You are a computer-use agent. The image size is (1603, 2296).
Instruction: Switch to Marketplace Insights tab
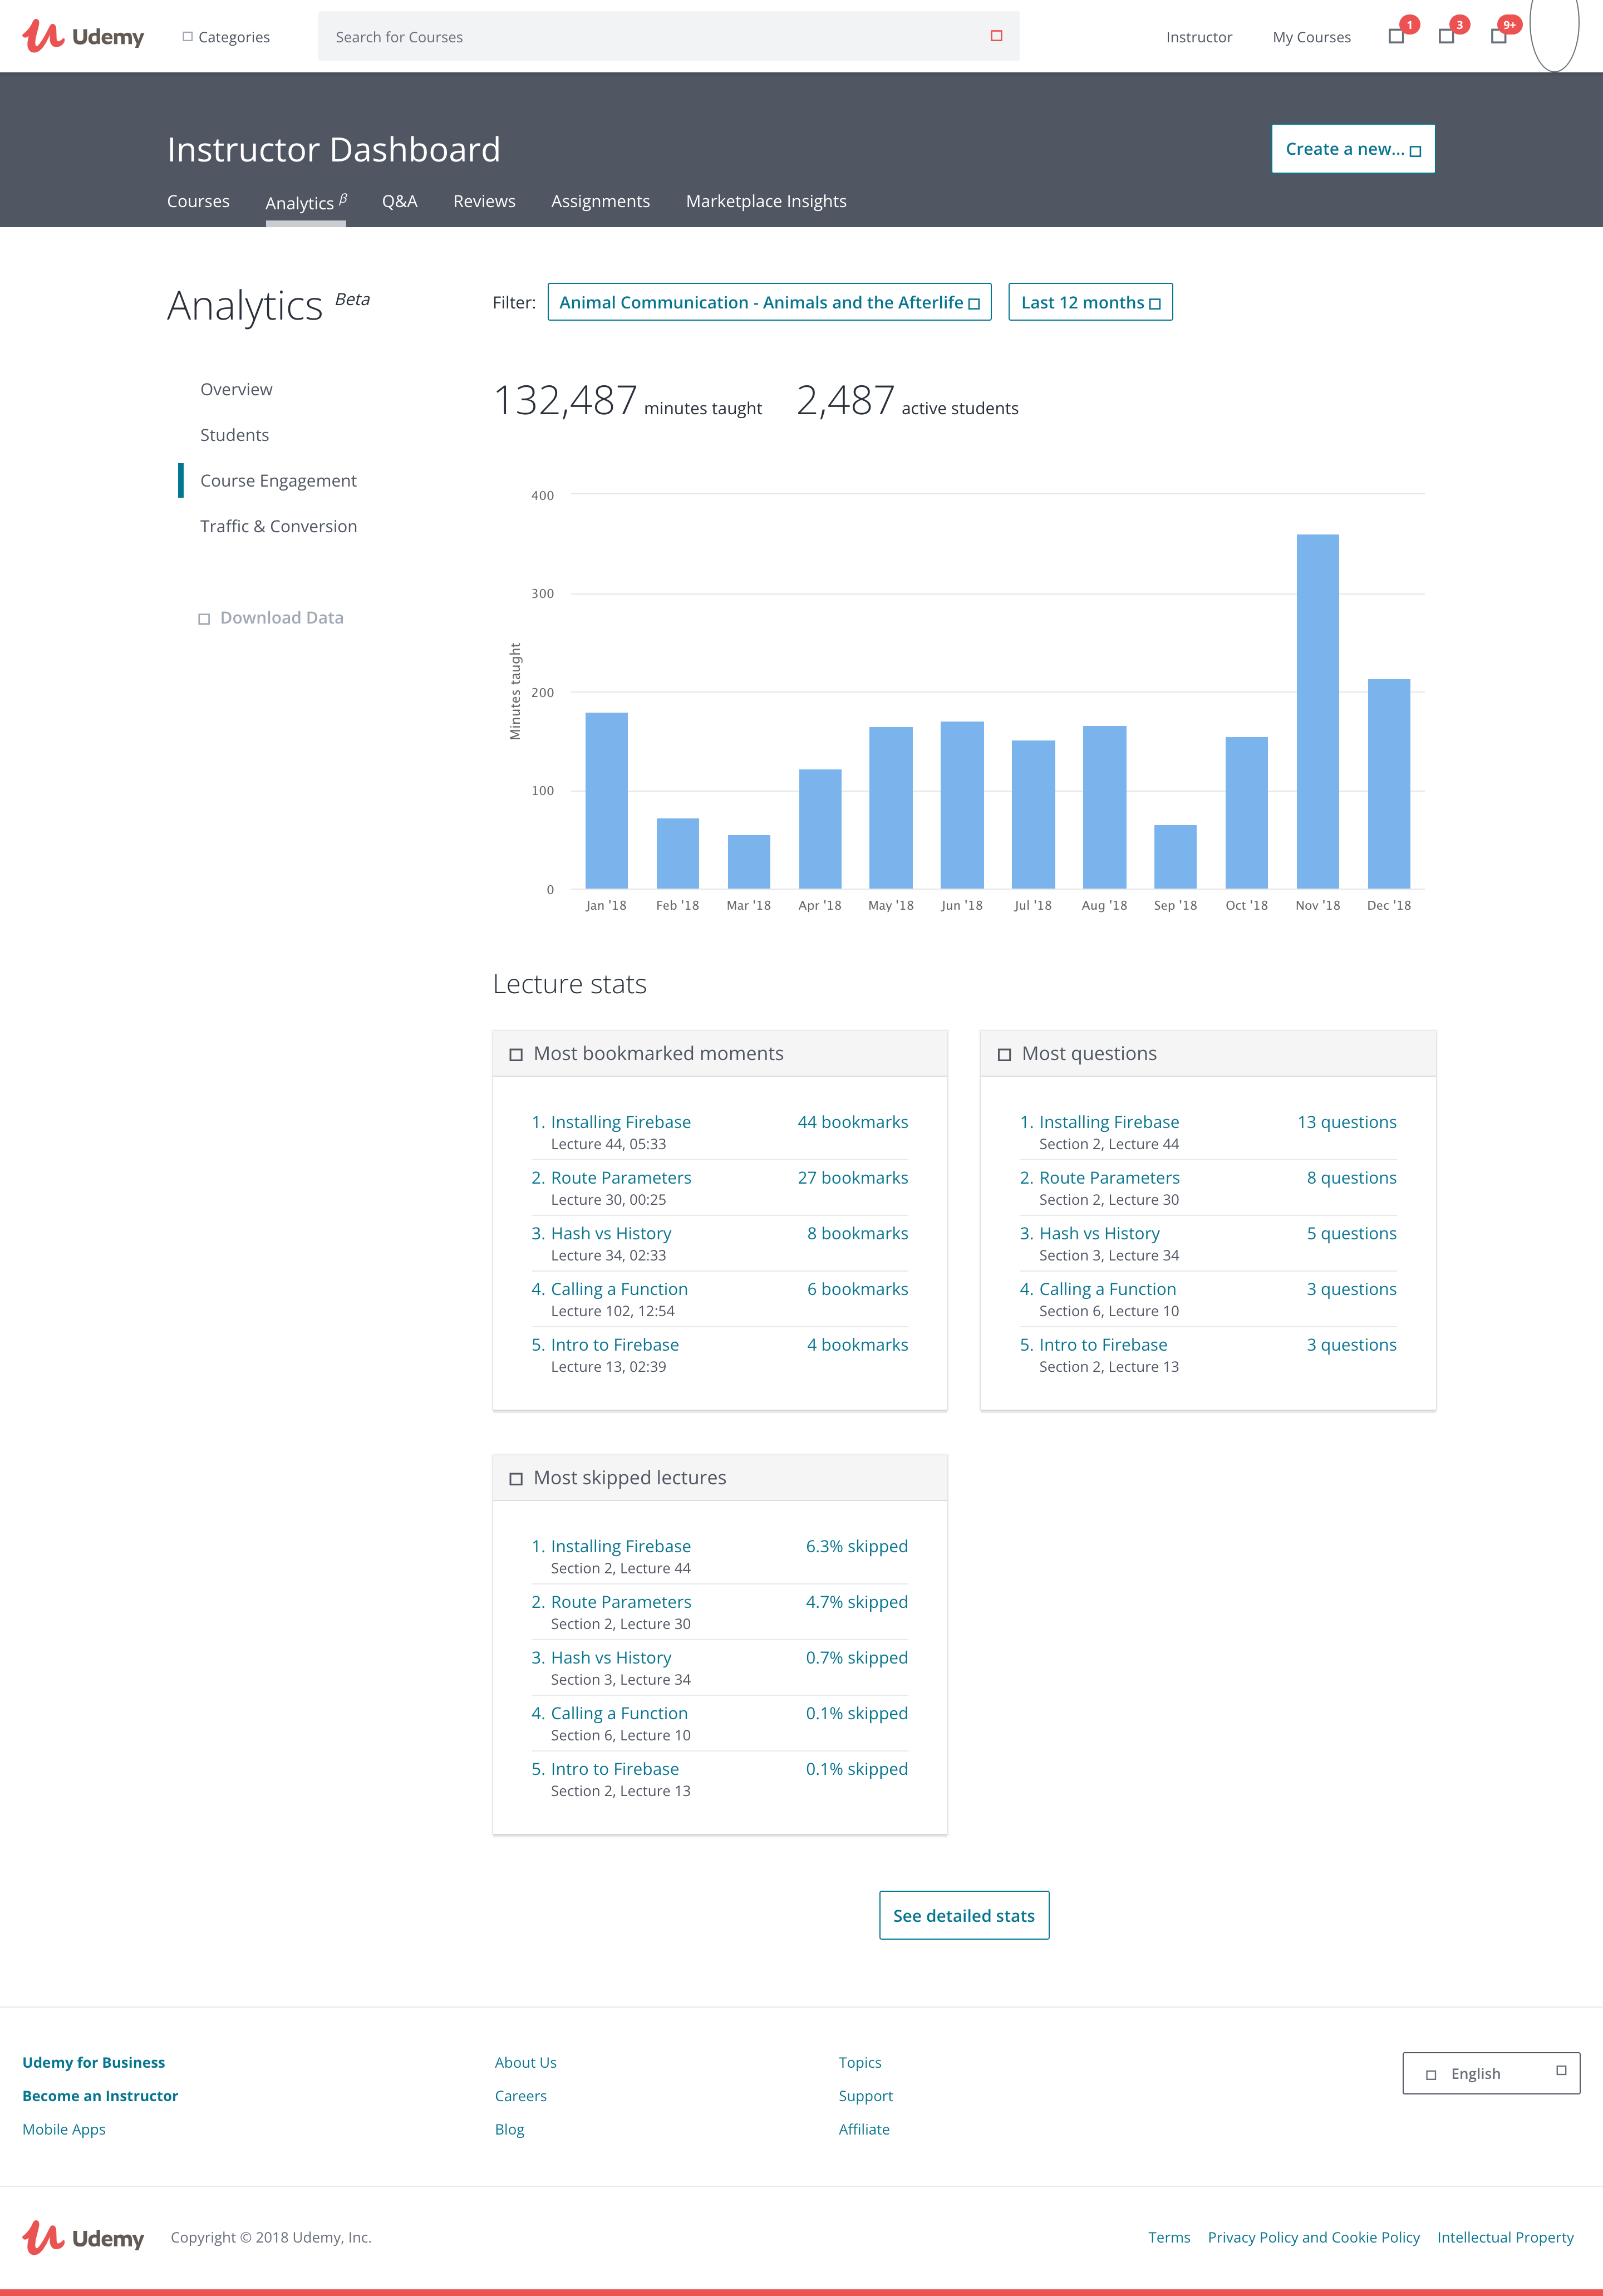(766, 201)
